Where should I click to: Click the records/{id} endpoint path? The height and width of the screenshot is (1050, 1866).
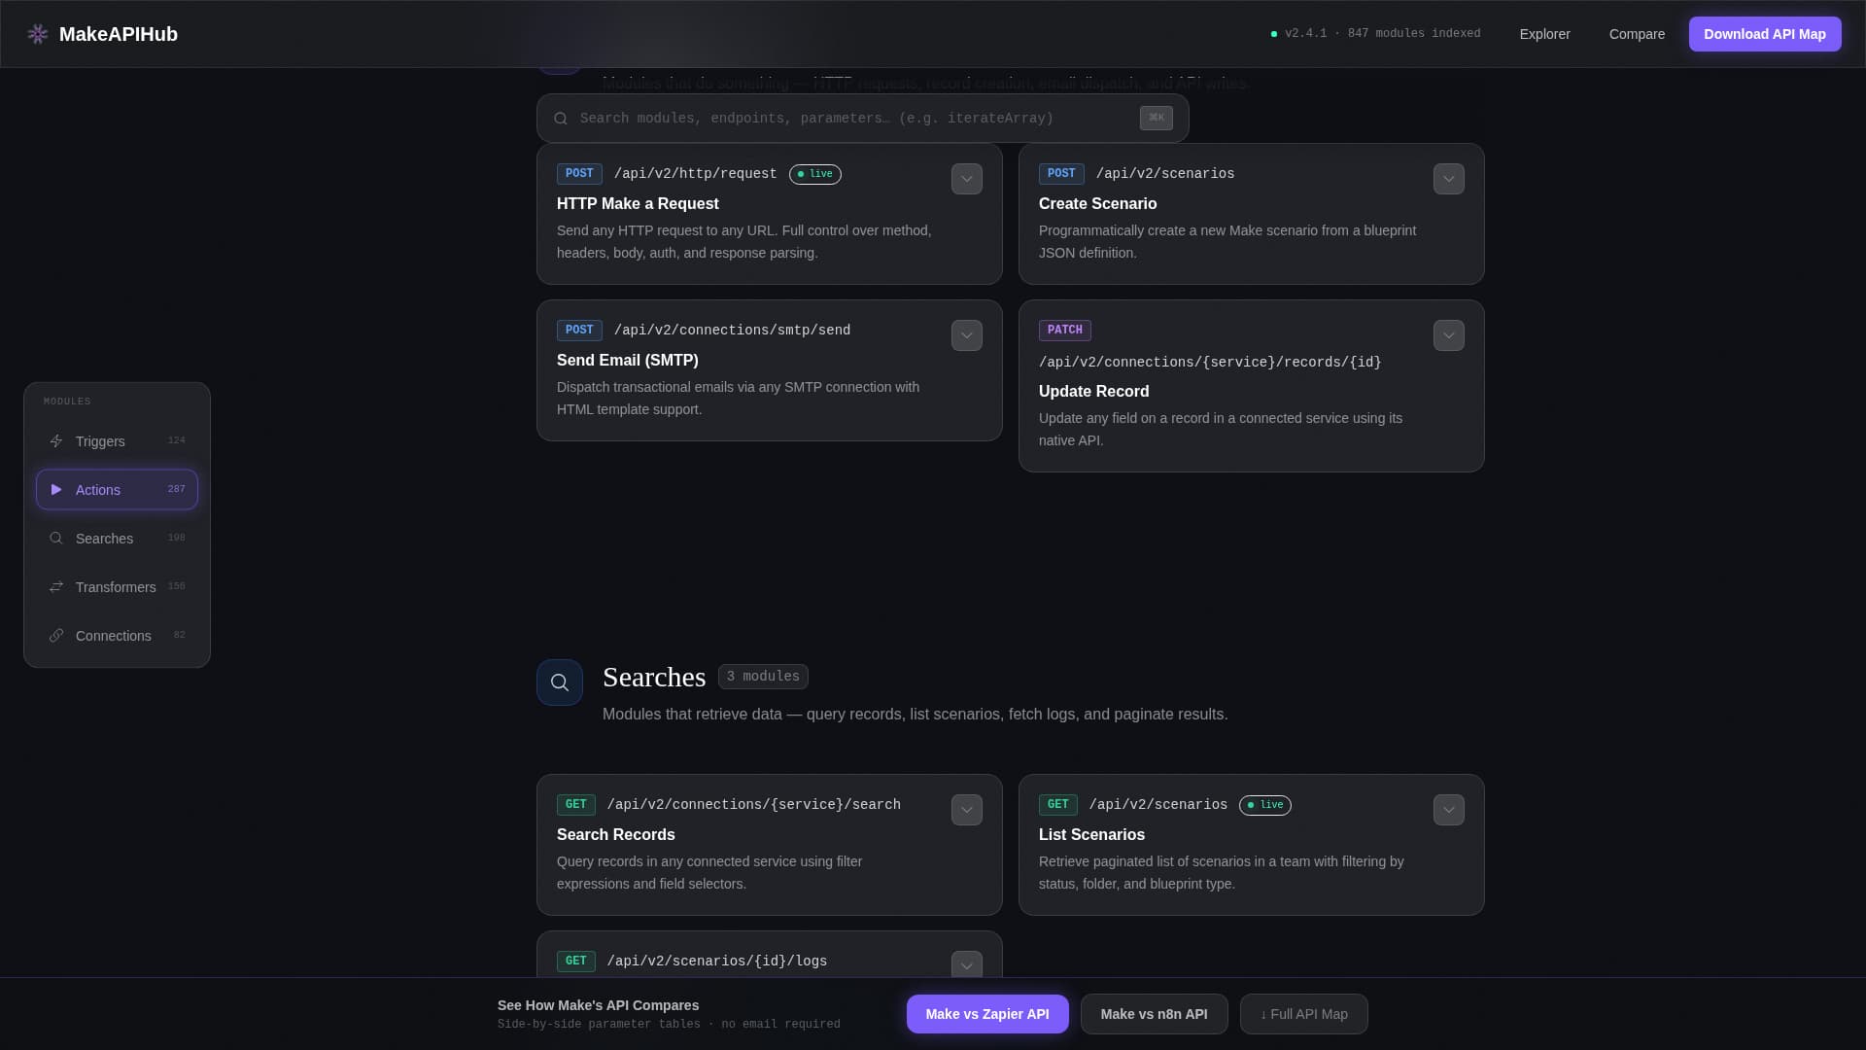(x=1210, y=363)
